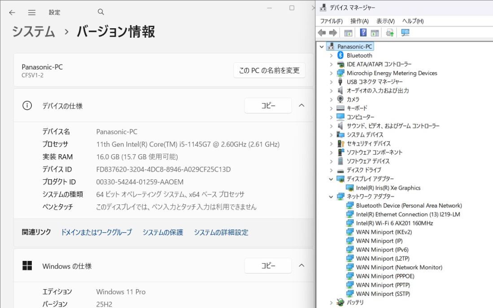This screenshot has width=493, height=308.
Task: Click the Back navigation arrow in Device Manager
Action: [321, 32]
